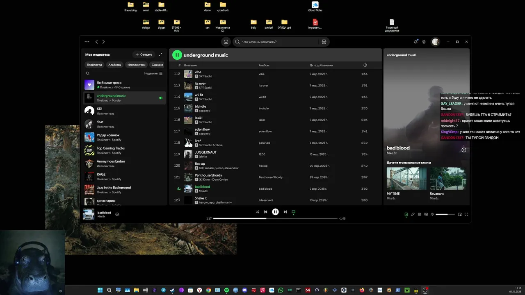Search inside the library with magnifier icon
Image resolution: width=525 pixels, height=295 pixels.
pos(88,73)
